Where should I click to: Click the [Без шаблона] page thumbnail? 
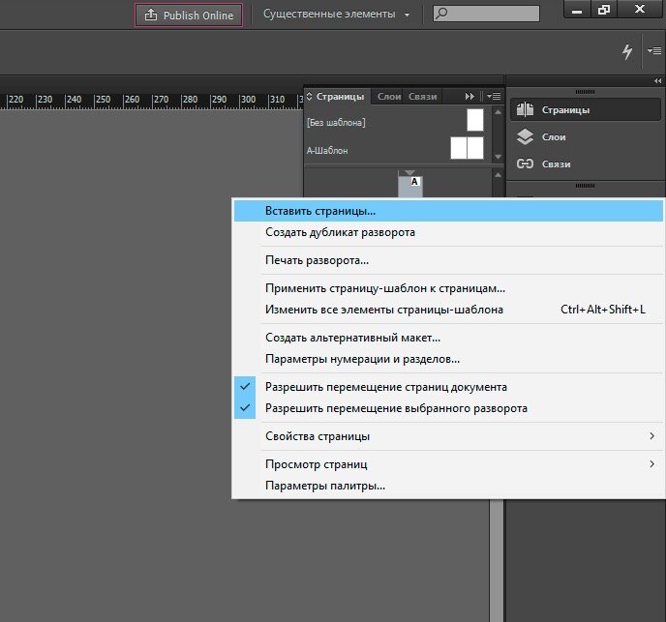click(x=475, y=120)
